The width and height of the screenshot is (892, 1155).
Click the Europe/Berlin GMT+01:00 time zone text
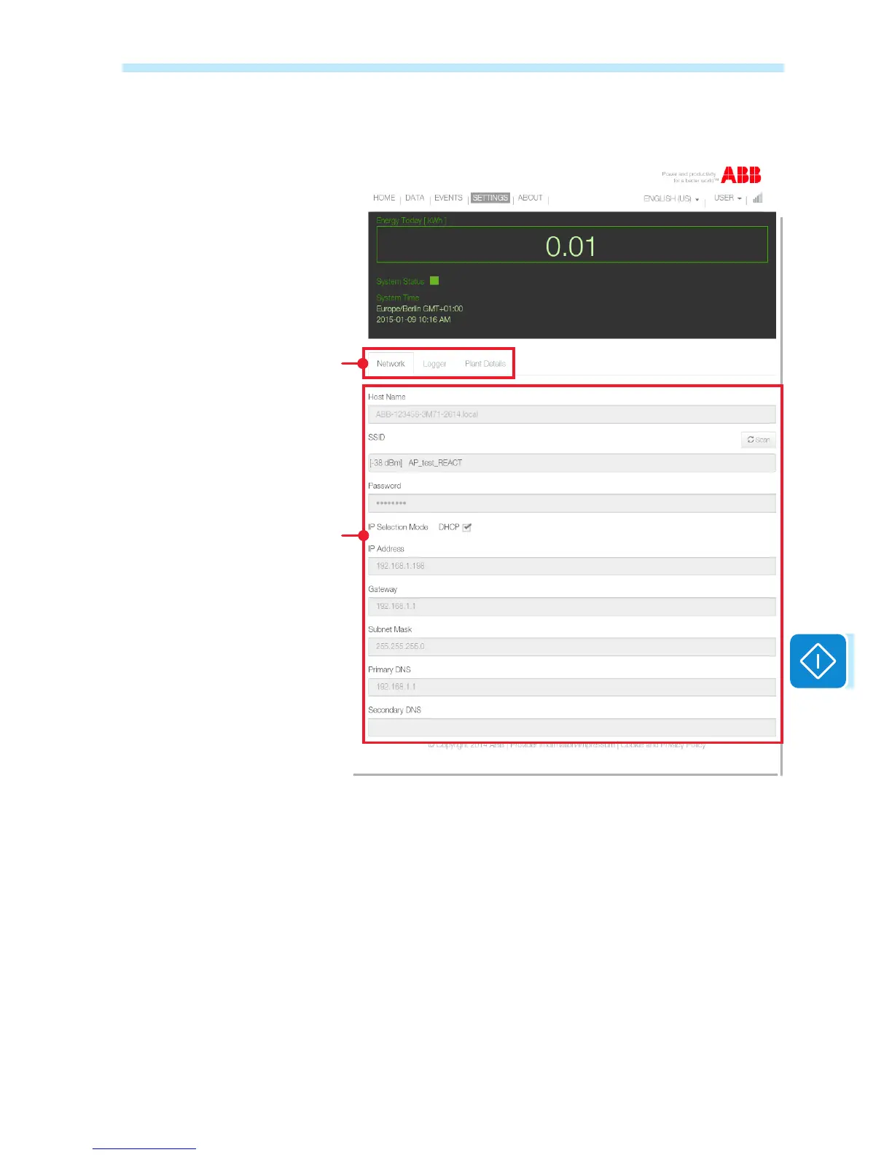(419, 308)
